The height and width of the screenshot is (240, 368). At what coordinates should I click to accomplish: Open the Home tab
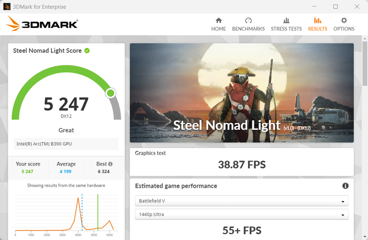tap(218, 25)
